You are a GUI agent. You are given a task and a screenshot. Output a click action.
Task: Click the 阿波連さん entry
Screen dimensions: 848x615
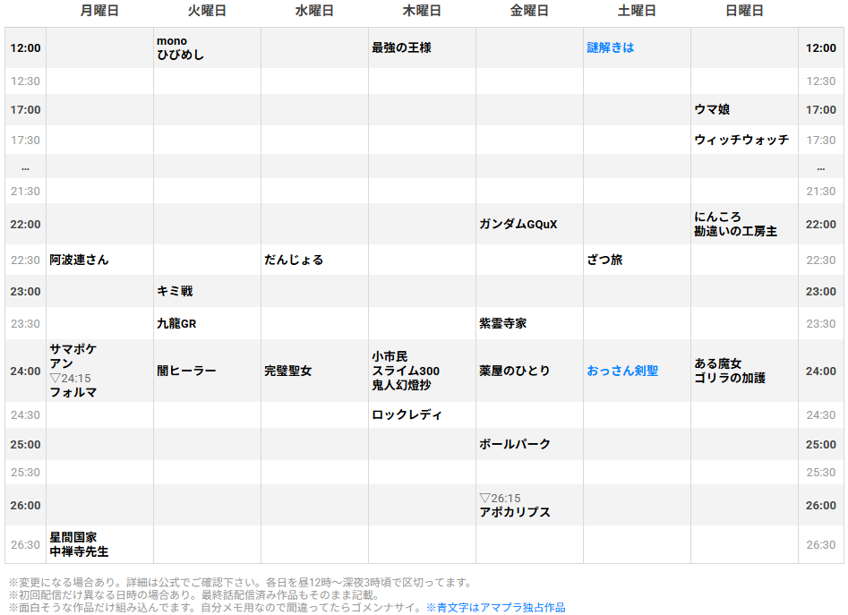pyautogui.click(x=79, y=260)
